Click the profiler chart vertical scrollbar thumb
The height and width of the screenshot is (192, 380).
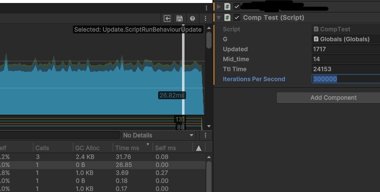tap(208, 40)
